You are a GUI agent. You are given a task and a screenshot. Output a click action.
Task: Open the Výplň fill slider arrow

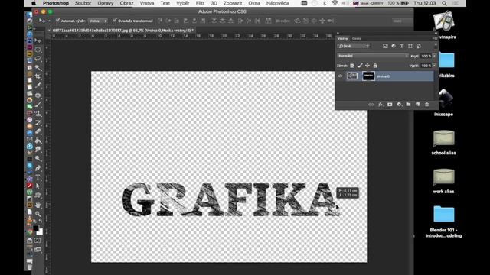coord(434,66)
